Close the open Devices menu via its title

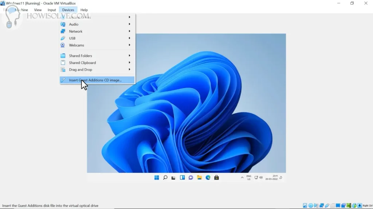point(68,10)
